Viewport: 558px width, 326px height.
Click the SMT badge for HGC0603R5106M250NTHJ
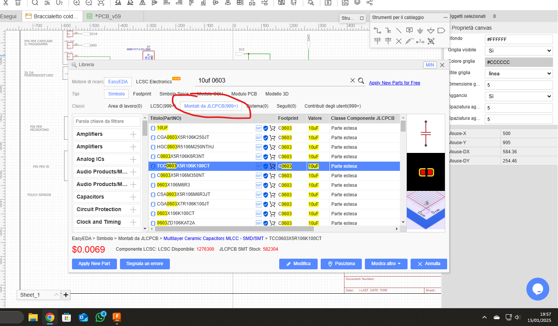tap(259, 147)
